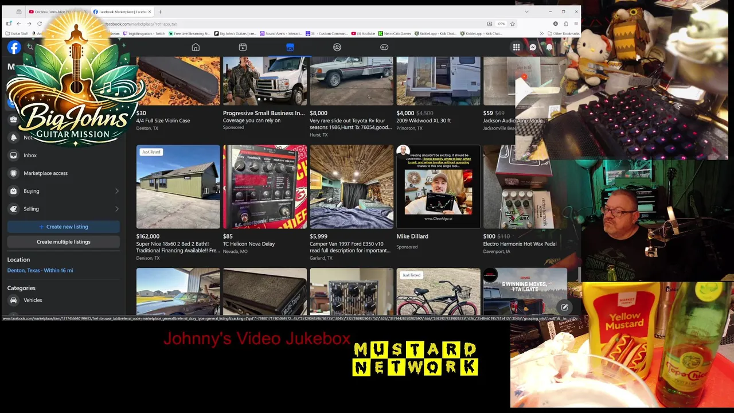Open the Facebook menu grid icon
Image resolution: width=734 pixels, height=413 pixels.
(x=516, y=48)
